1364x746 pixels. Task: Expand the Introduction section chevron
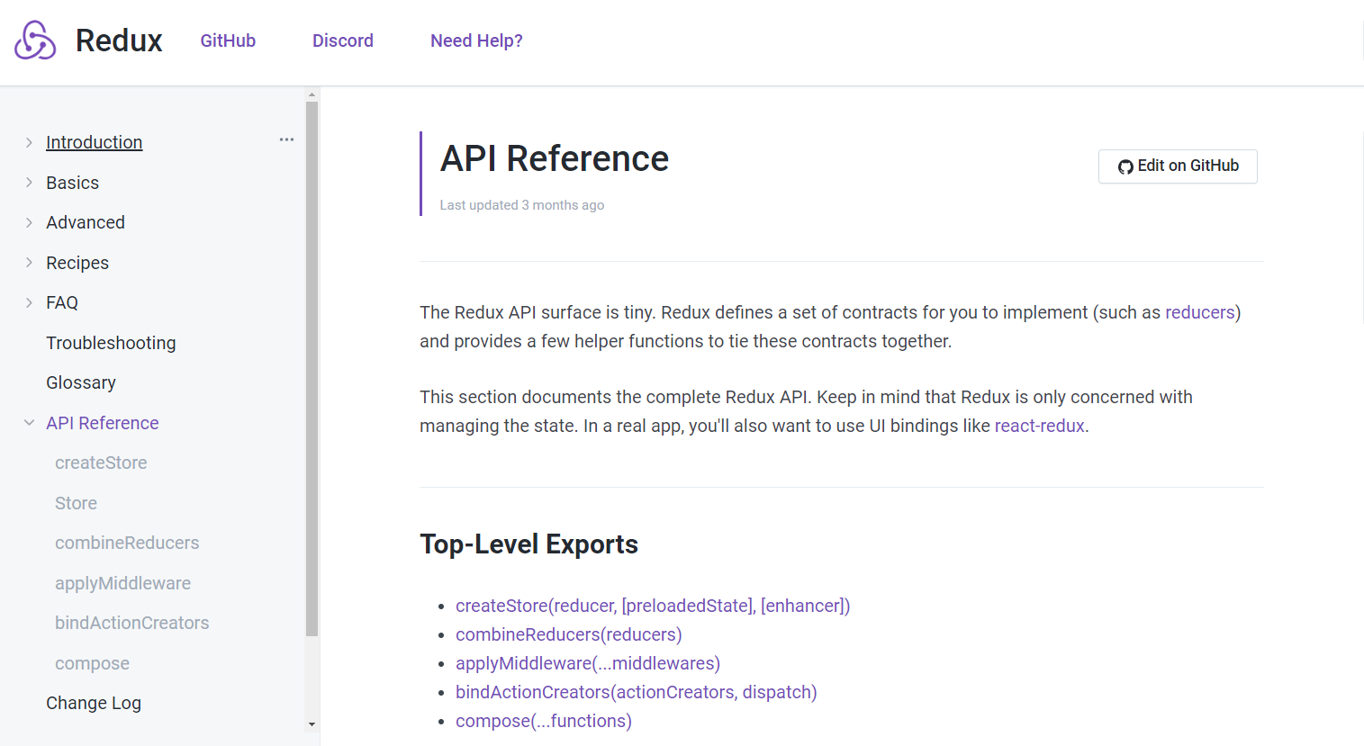point(29,142)
